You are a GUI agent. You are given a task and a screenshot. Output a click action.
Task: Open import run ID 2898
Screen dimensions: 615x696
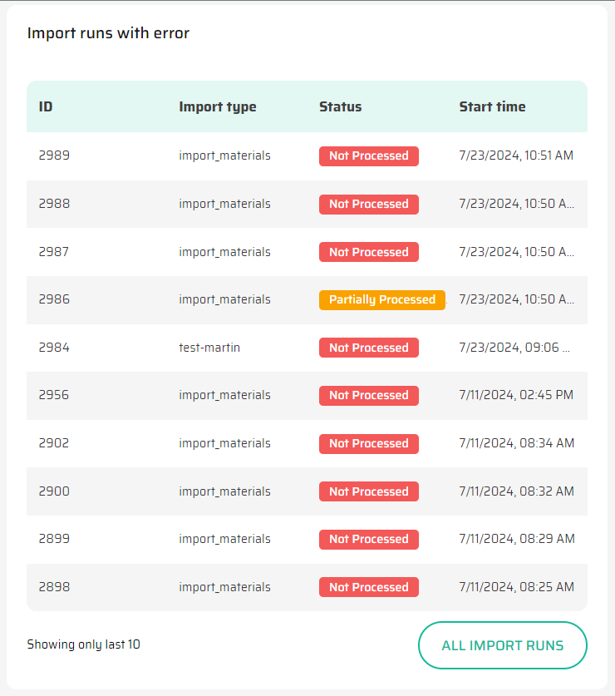coord(54,587)
